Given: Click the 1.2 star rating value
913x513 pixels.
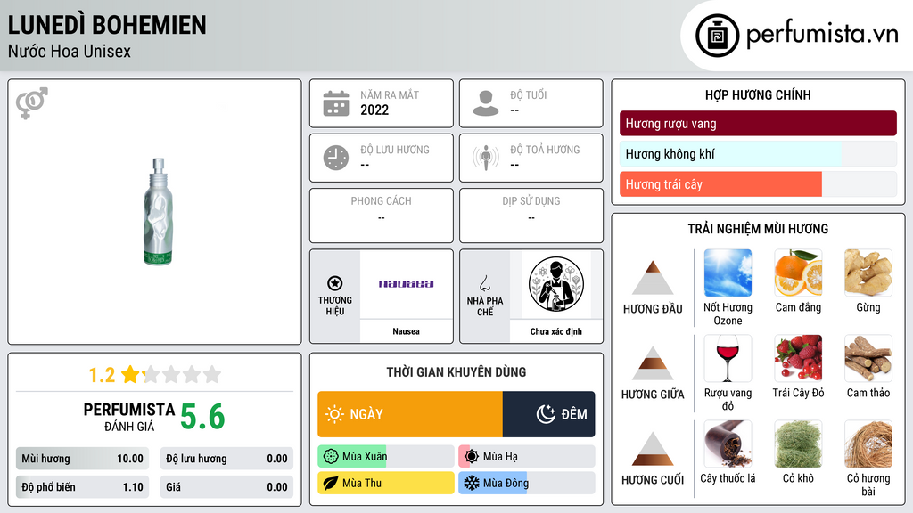Looking at the screenshot, I should click(102, 375).
